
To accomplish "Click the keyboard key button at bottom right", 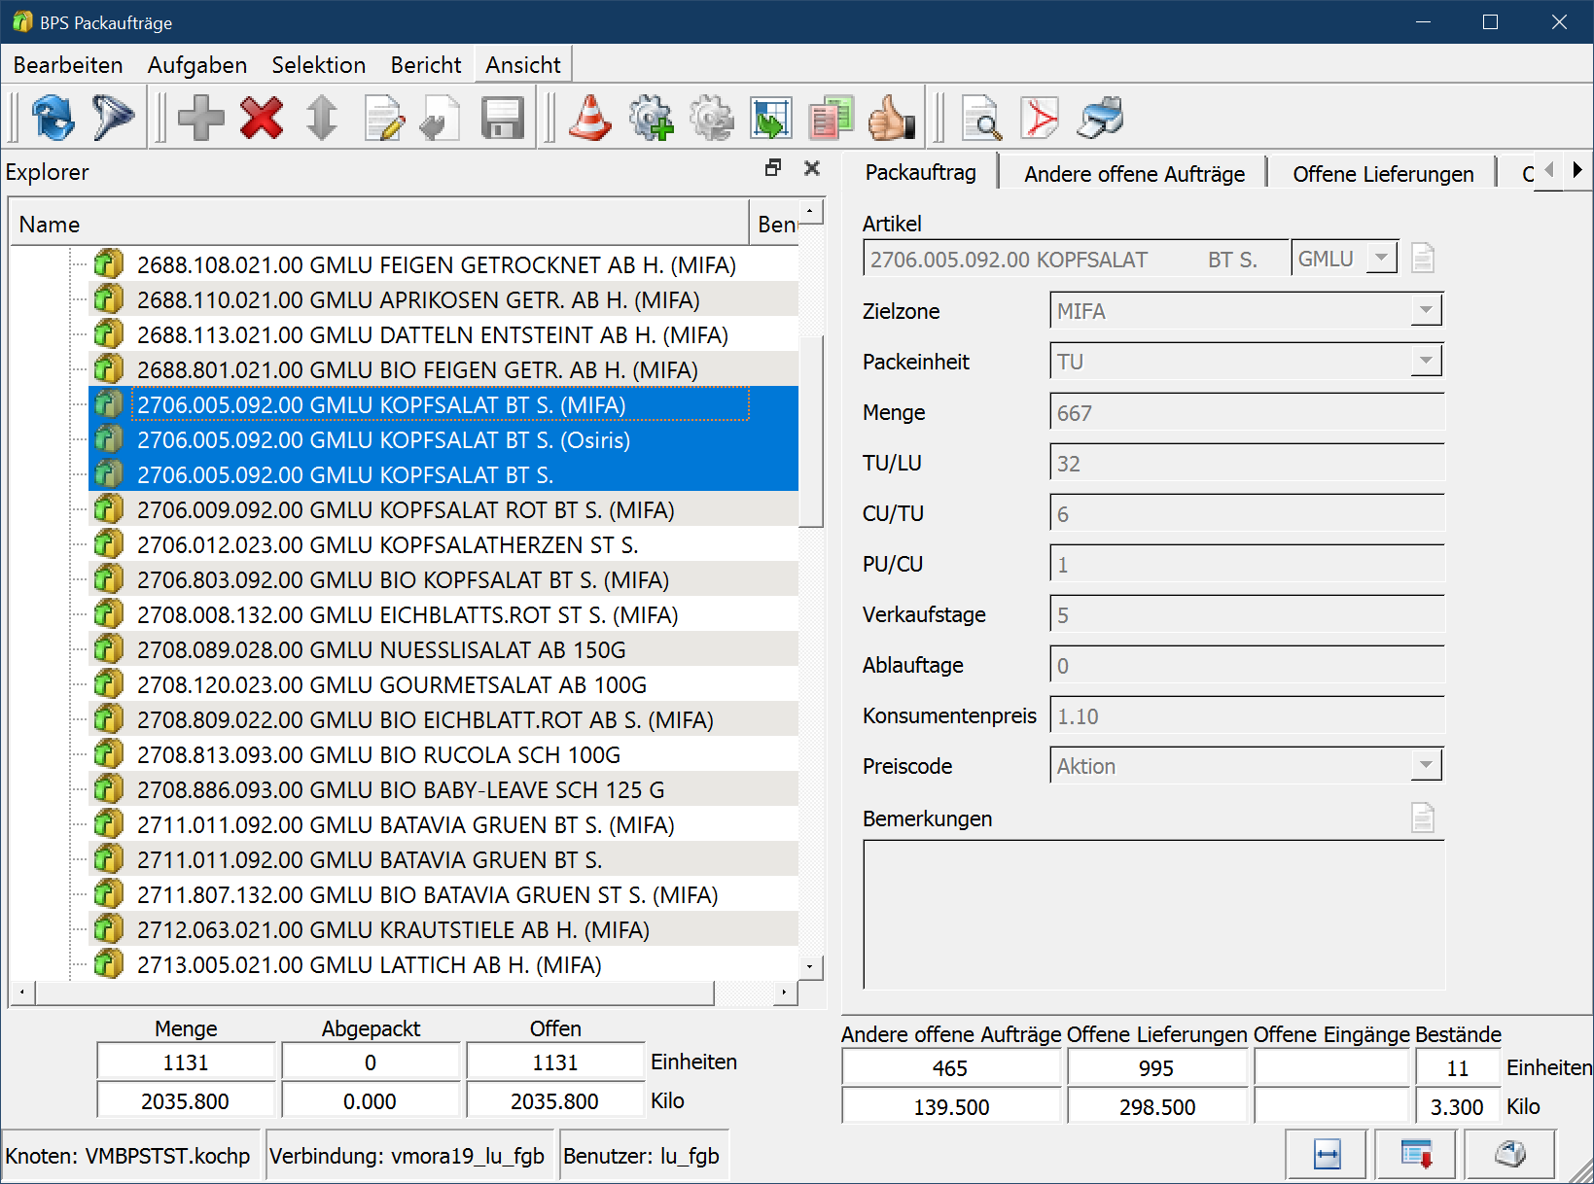I will [x=1509, y=1155].
